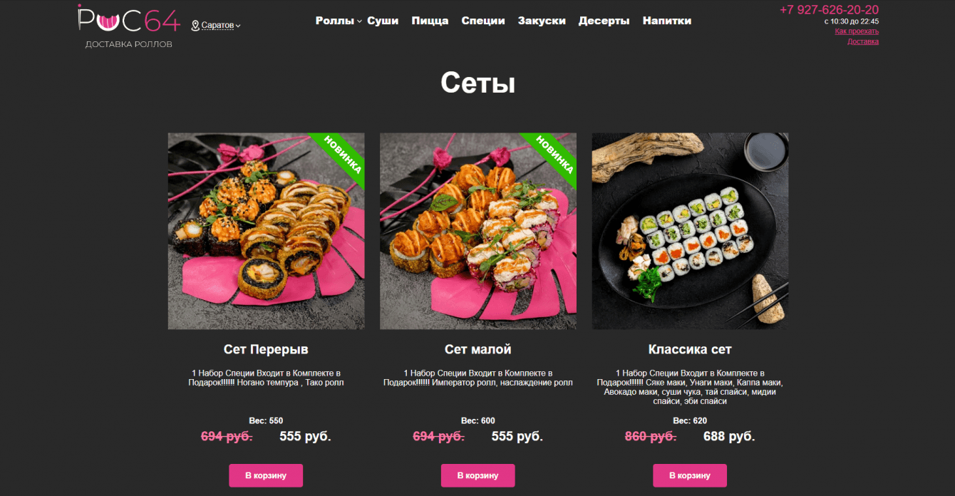Select Специи in the navigation
Viewport: 955px width, 496px height.
click(483, 21)
